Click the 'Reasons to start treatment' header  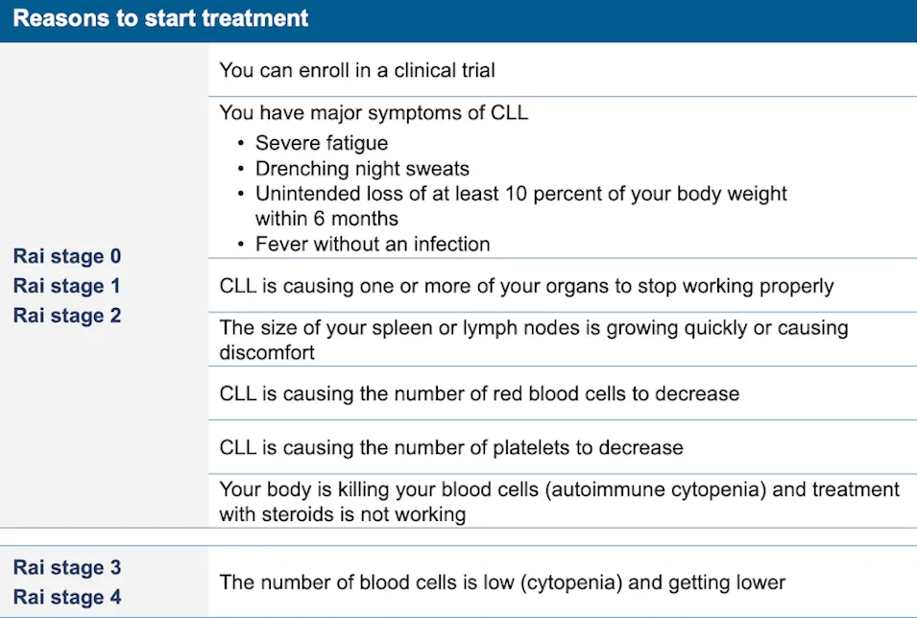click(161, 19)
